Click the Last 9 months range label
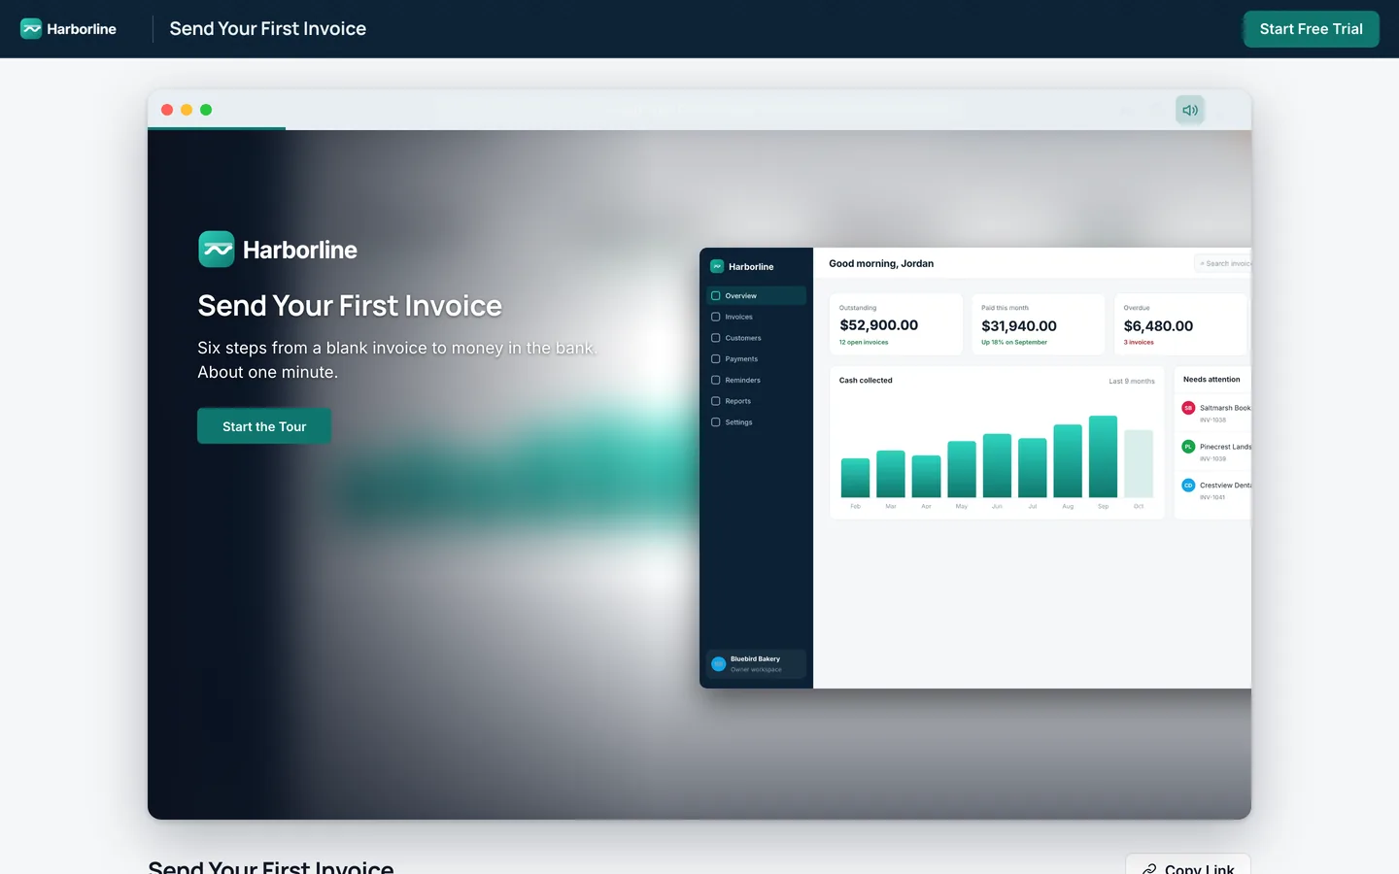The image size is (1399, 874). (1132, 382)
